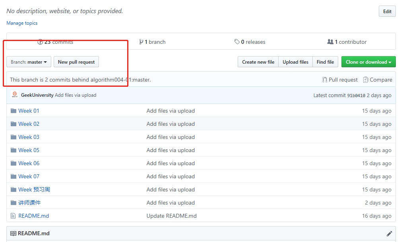Click the GeekUniversity avatar icon
Screen dimensions: 407x242
pos(15,95)
